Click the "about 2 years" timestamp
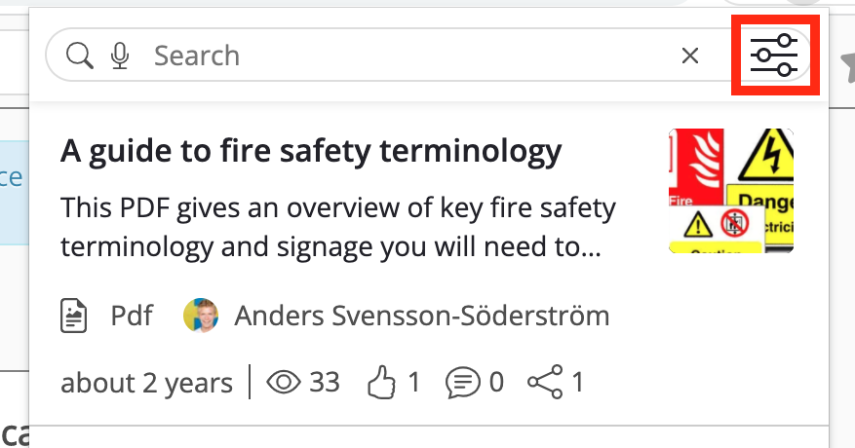The width and height of the screenshot is (855, 448). click(x=146, y=383)
